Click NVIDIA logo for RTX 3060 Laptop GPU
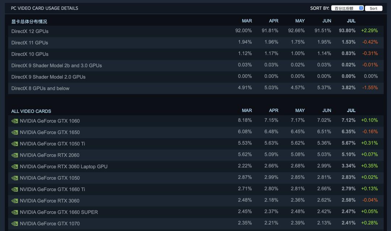The image size is (391, 231). pyautogui.click(x=14, y=167)
